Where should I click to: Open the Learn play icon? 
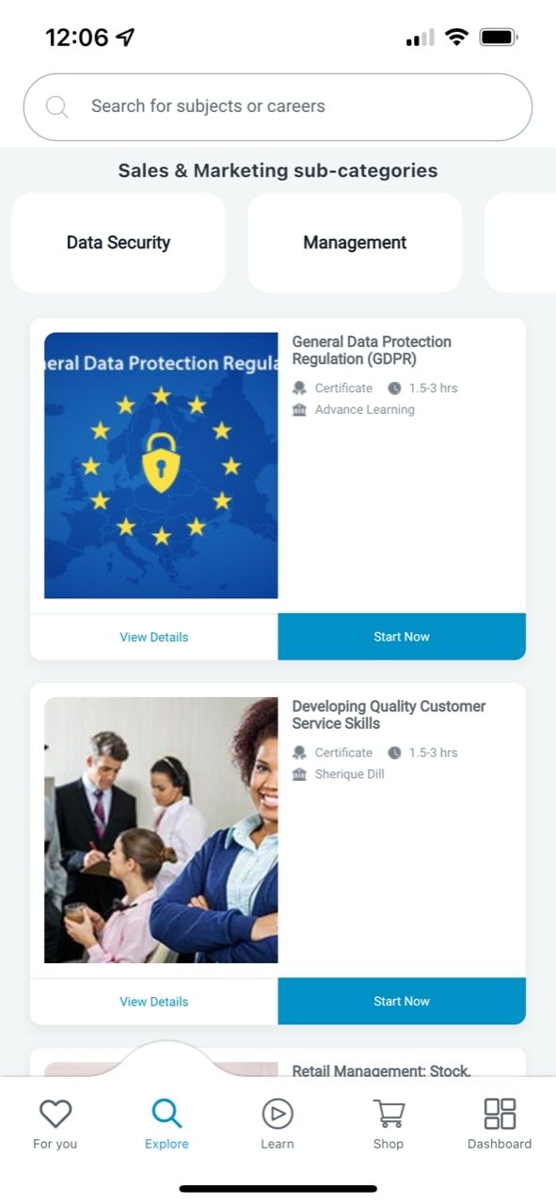click(278, 1114)
